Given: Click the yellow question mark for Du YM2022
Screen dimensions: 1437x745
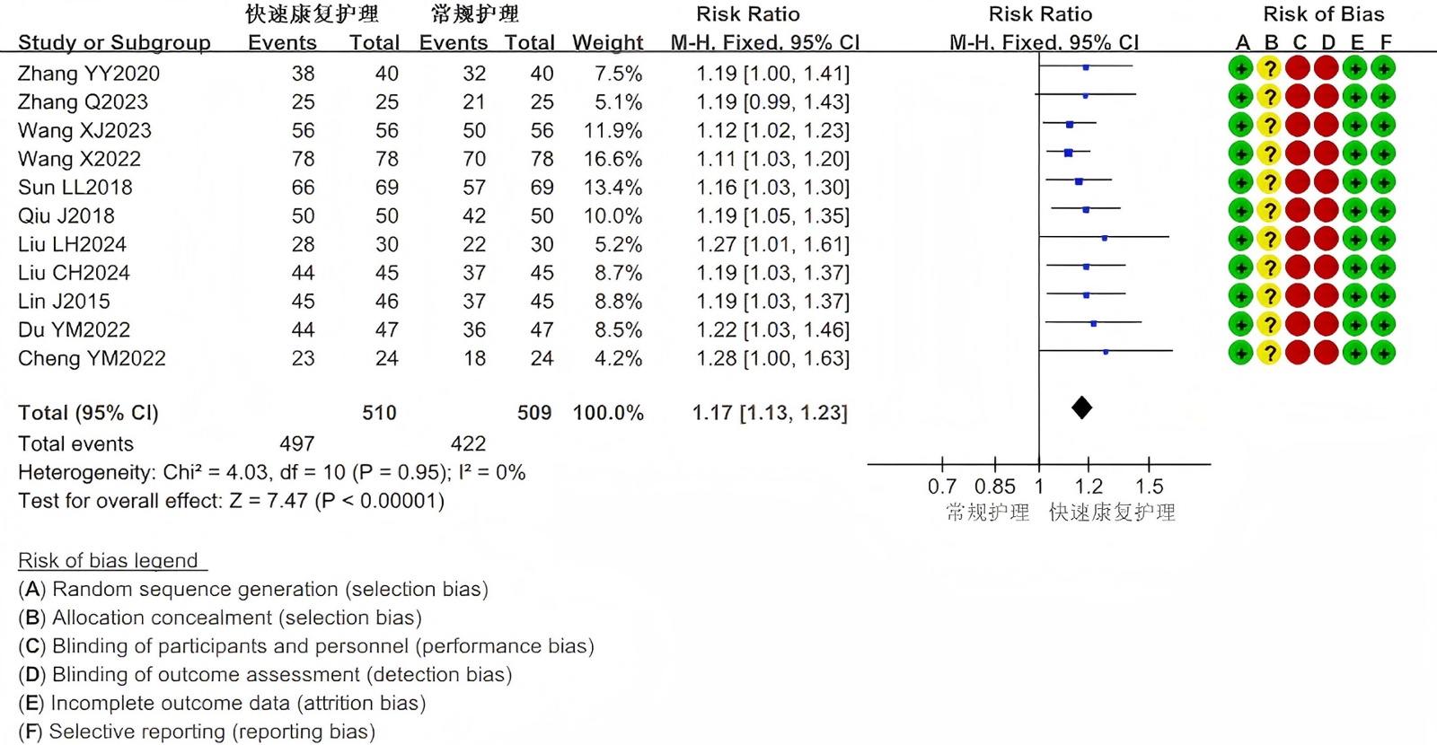Looking at the screenshot, I should click(1268, 325).
